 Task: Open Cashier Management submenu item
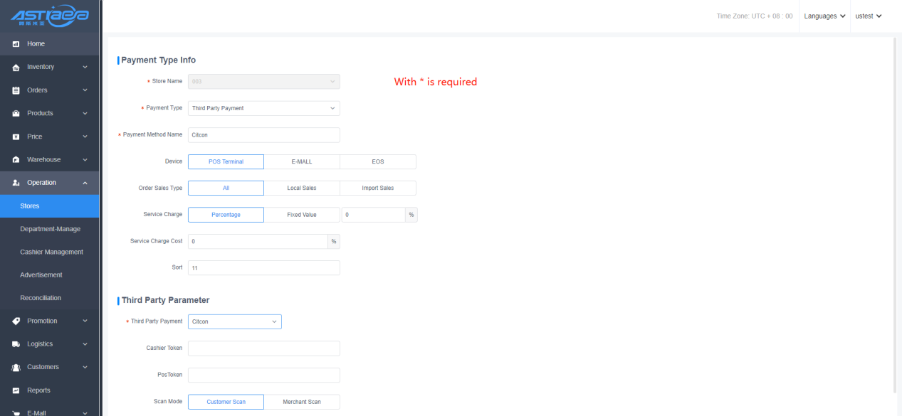(x=51, y=252)
